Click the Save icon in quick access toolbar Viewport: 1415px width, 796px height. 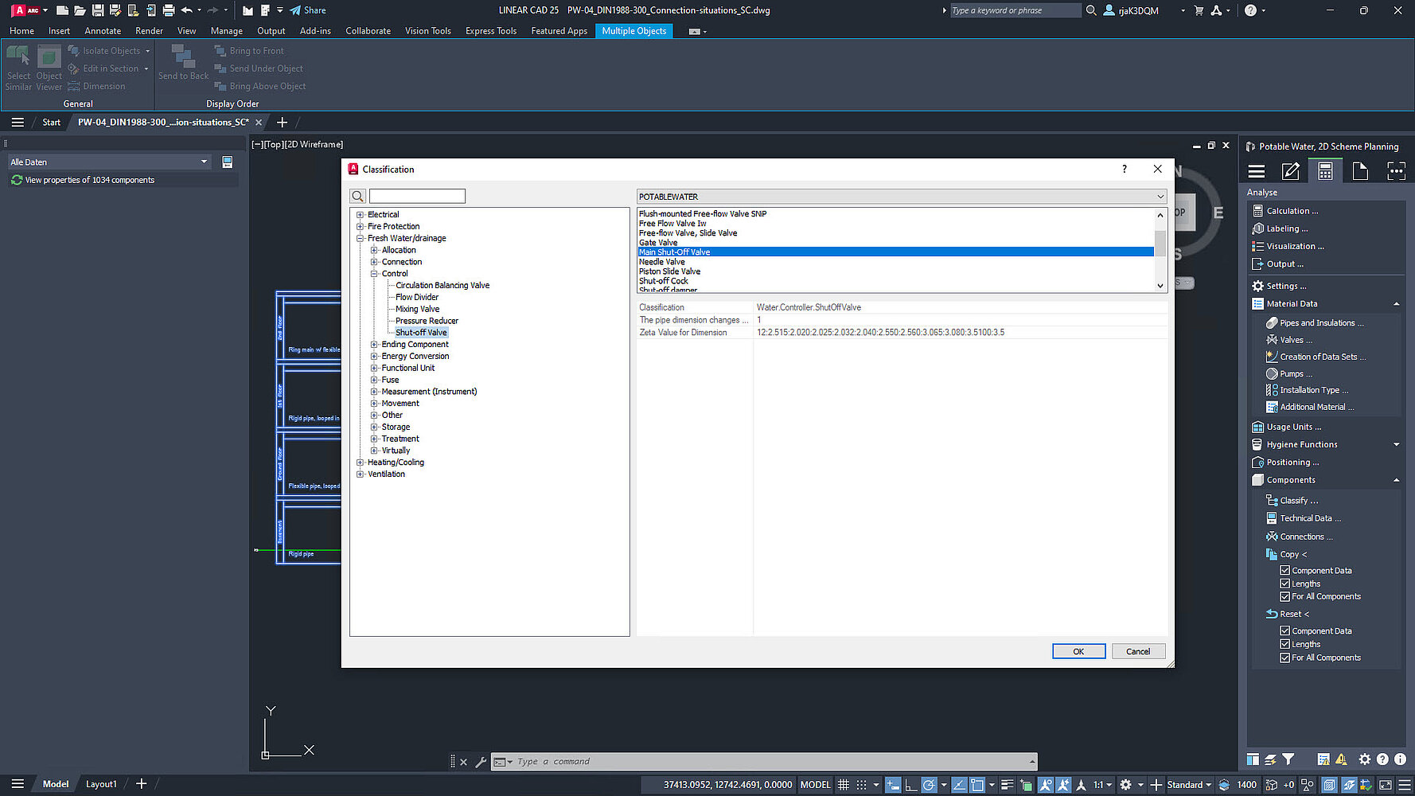(97, 10)
